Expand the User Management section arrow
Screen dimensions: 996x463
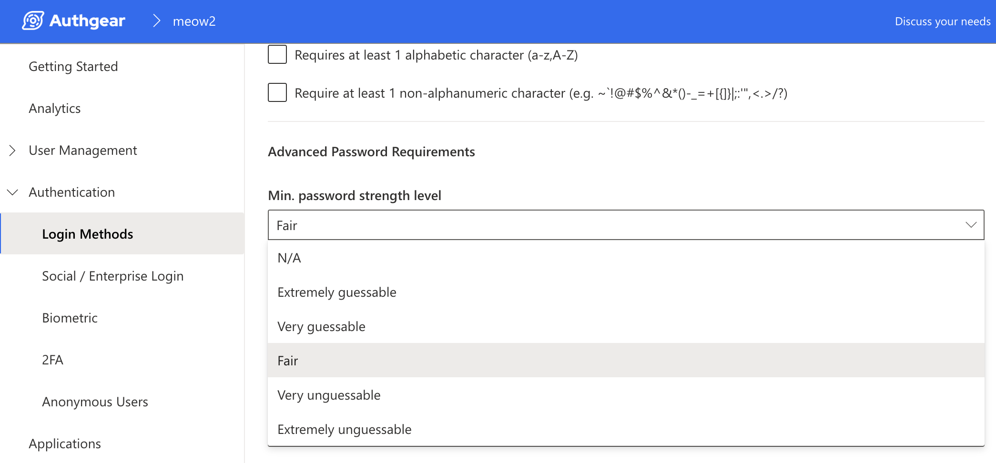coord(12,151)
